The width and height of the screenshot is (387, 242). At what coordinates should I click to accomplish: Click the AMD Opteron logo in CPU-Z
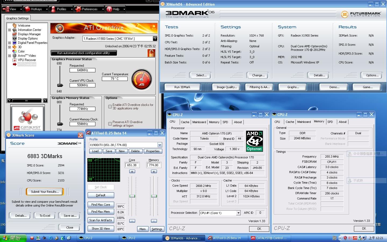(254, 141)
